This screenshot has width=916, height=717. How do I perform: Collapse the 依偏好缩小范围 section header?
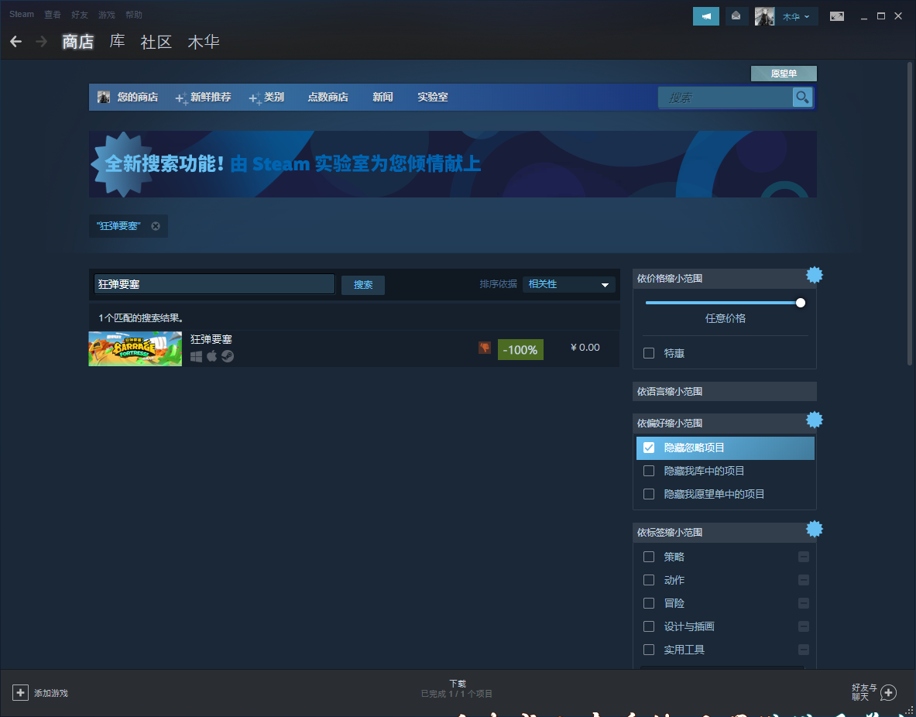click(725, 424)
